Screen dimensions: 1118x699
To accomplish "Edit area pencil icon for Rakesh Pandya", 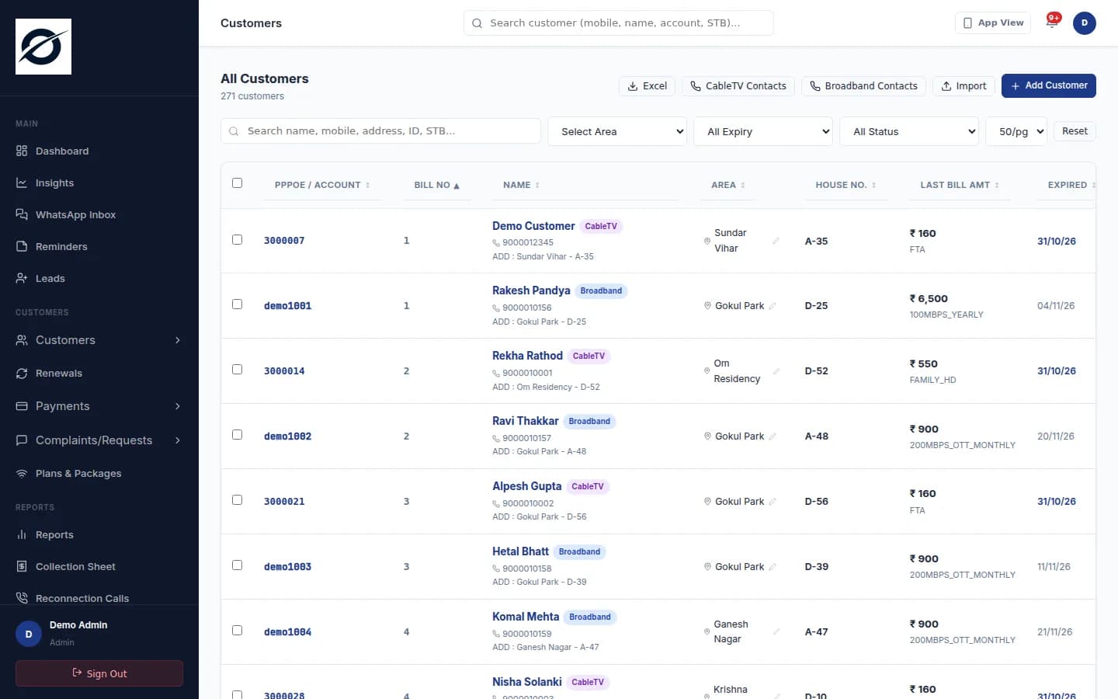I will coord(773,306).
